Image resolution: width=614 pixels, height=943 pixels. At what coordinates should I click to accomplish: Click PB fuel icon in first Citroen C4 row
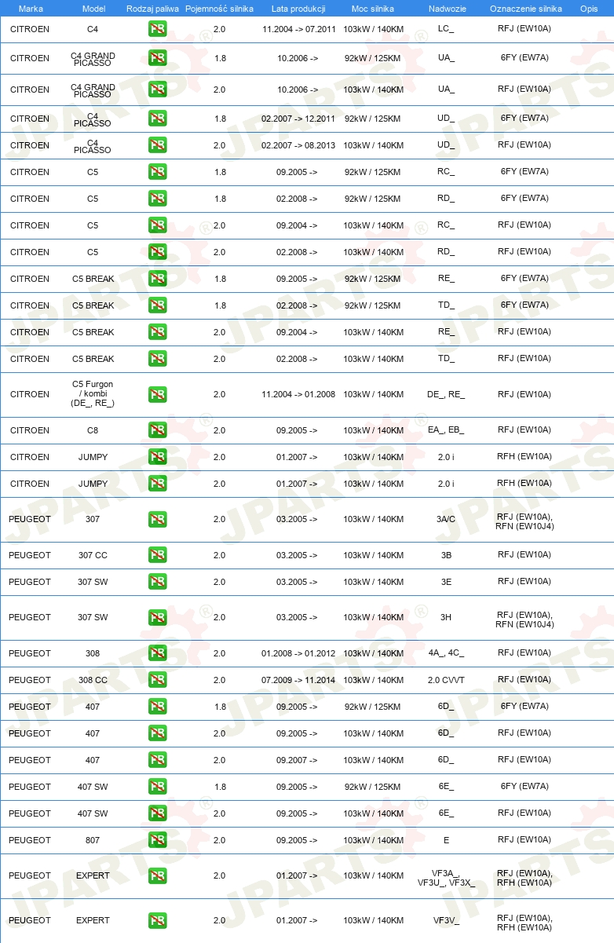pos(158,30)
